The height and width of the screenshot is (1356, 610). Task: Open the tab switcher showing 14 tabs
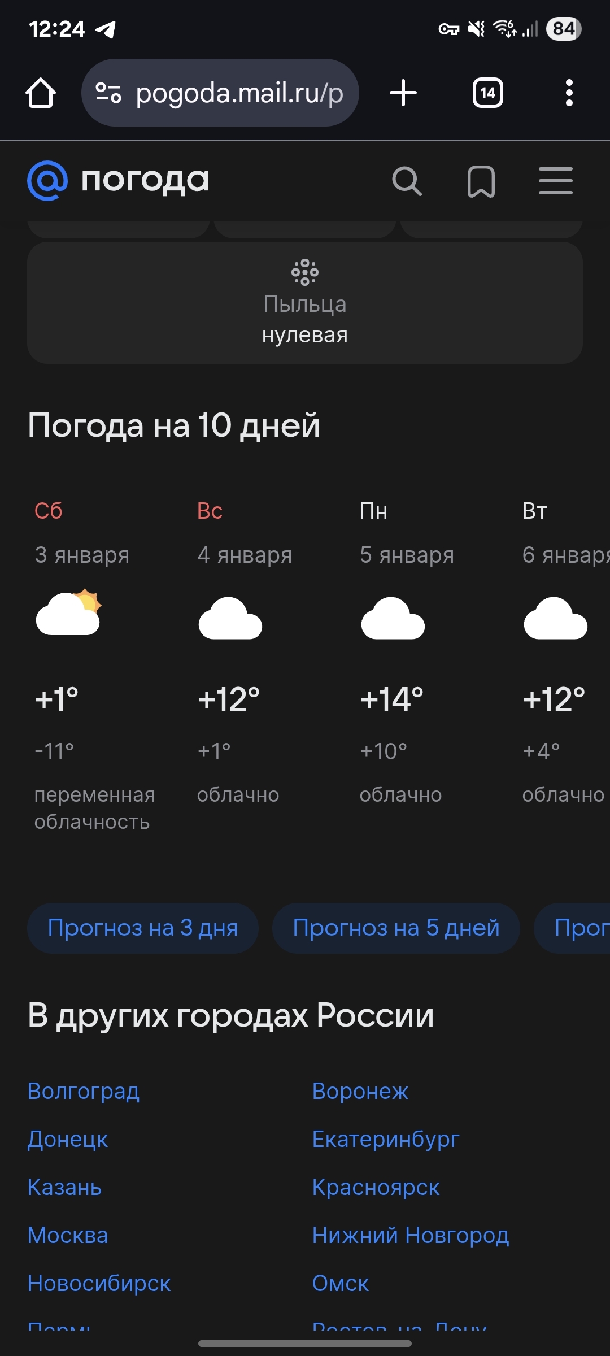click(x=488, y=93)
